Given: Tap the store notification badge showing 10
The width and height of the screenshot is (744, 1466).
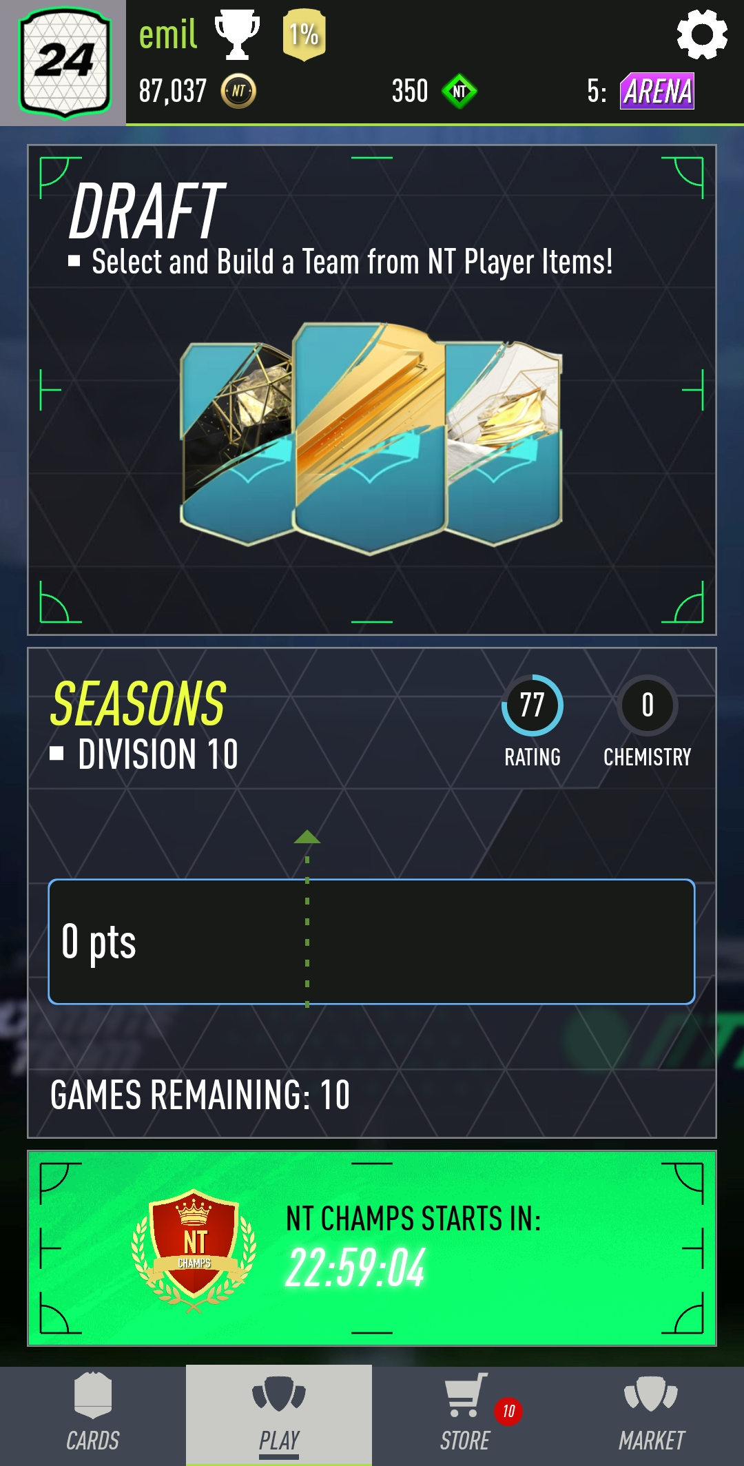Looking at the screenshot, I should pyautogui.click(x=508, y=1411).
